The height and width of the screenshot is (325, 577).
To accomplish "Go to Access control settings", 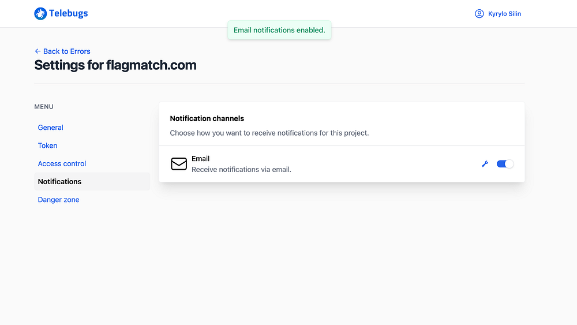I will click(62, 163).
